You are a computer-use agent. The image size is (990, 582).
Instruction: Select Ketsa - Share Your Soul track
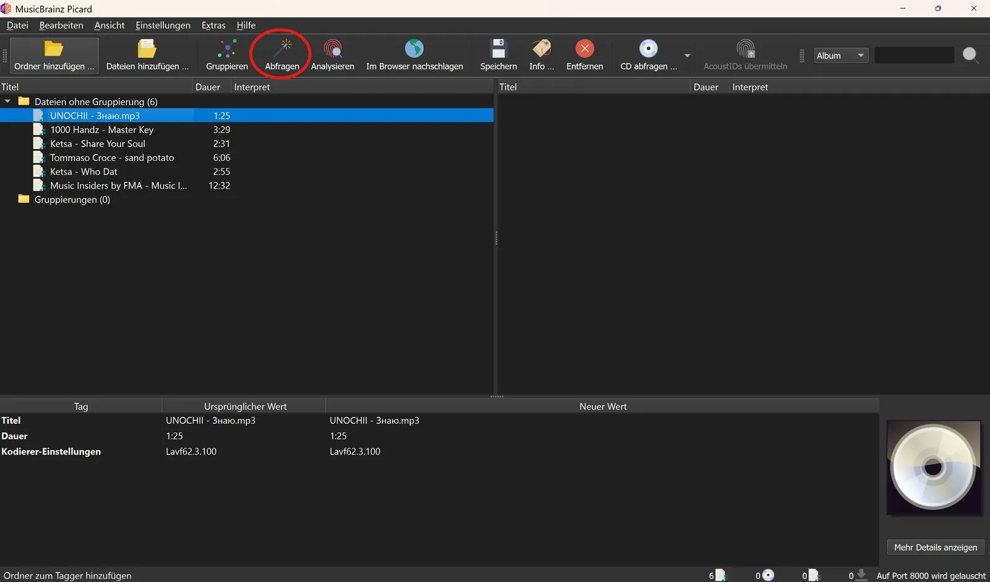98,143
